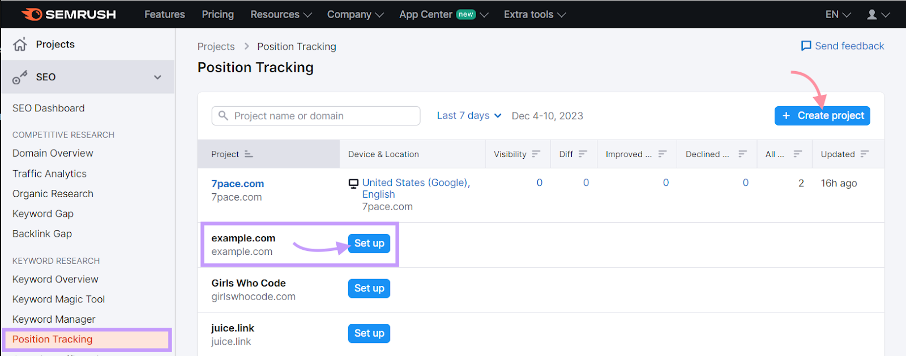Image resolution: width=906 pixels, height=356 pixels.
Task: Open the App Center dropdown
Action: pos(443,14)
